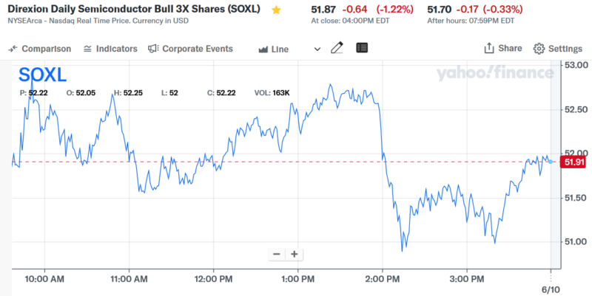The width and height of the screenshot is (592, 296).
Task: Open the Indicators menu
Action: [x=110, y=49]
